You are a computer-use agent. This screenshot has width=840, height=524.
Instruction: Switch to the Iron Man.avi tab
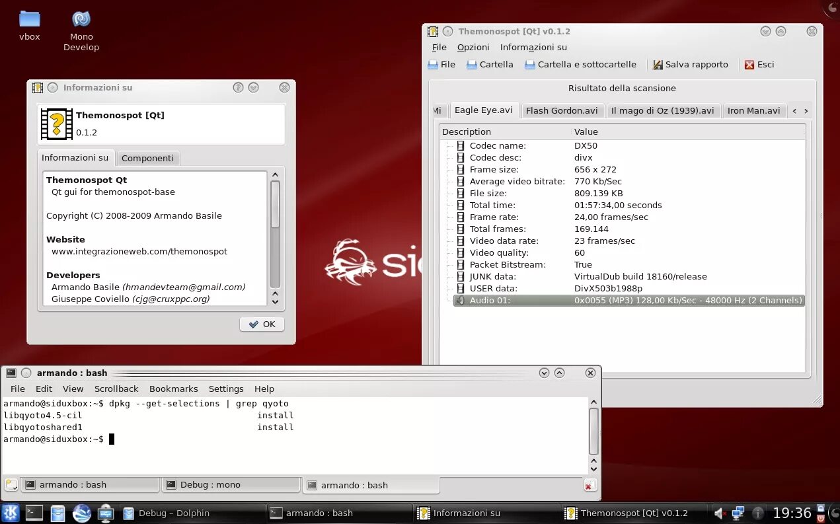click(x=753, y=110)
